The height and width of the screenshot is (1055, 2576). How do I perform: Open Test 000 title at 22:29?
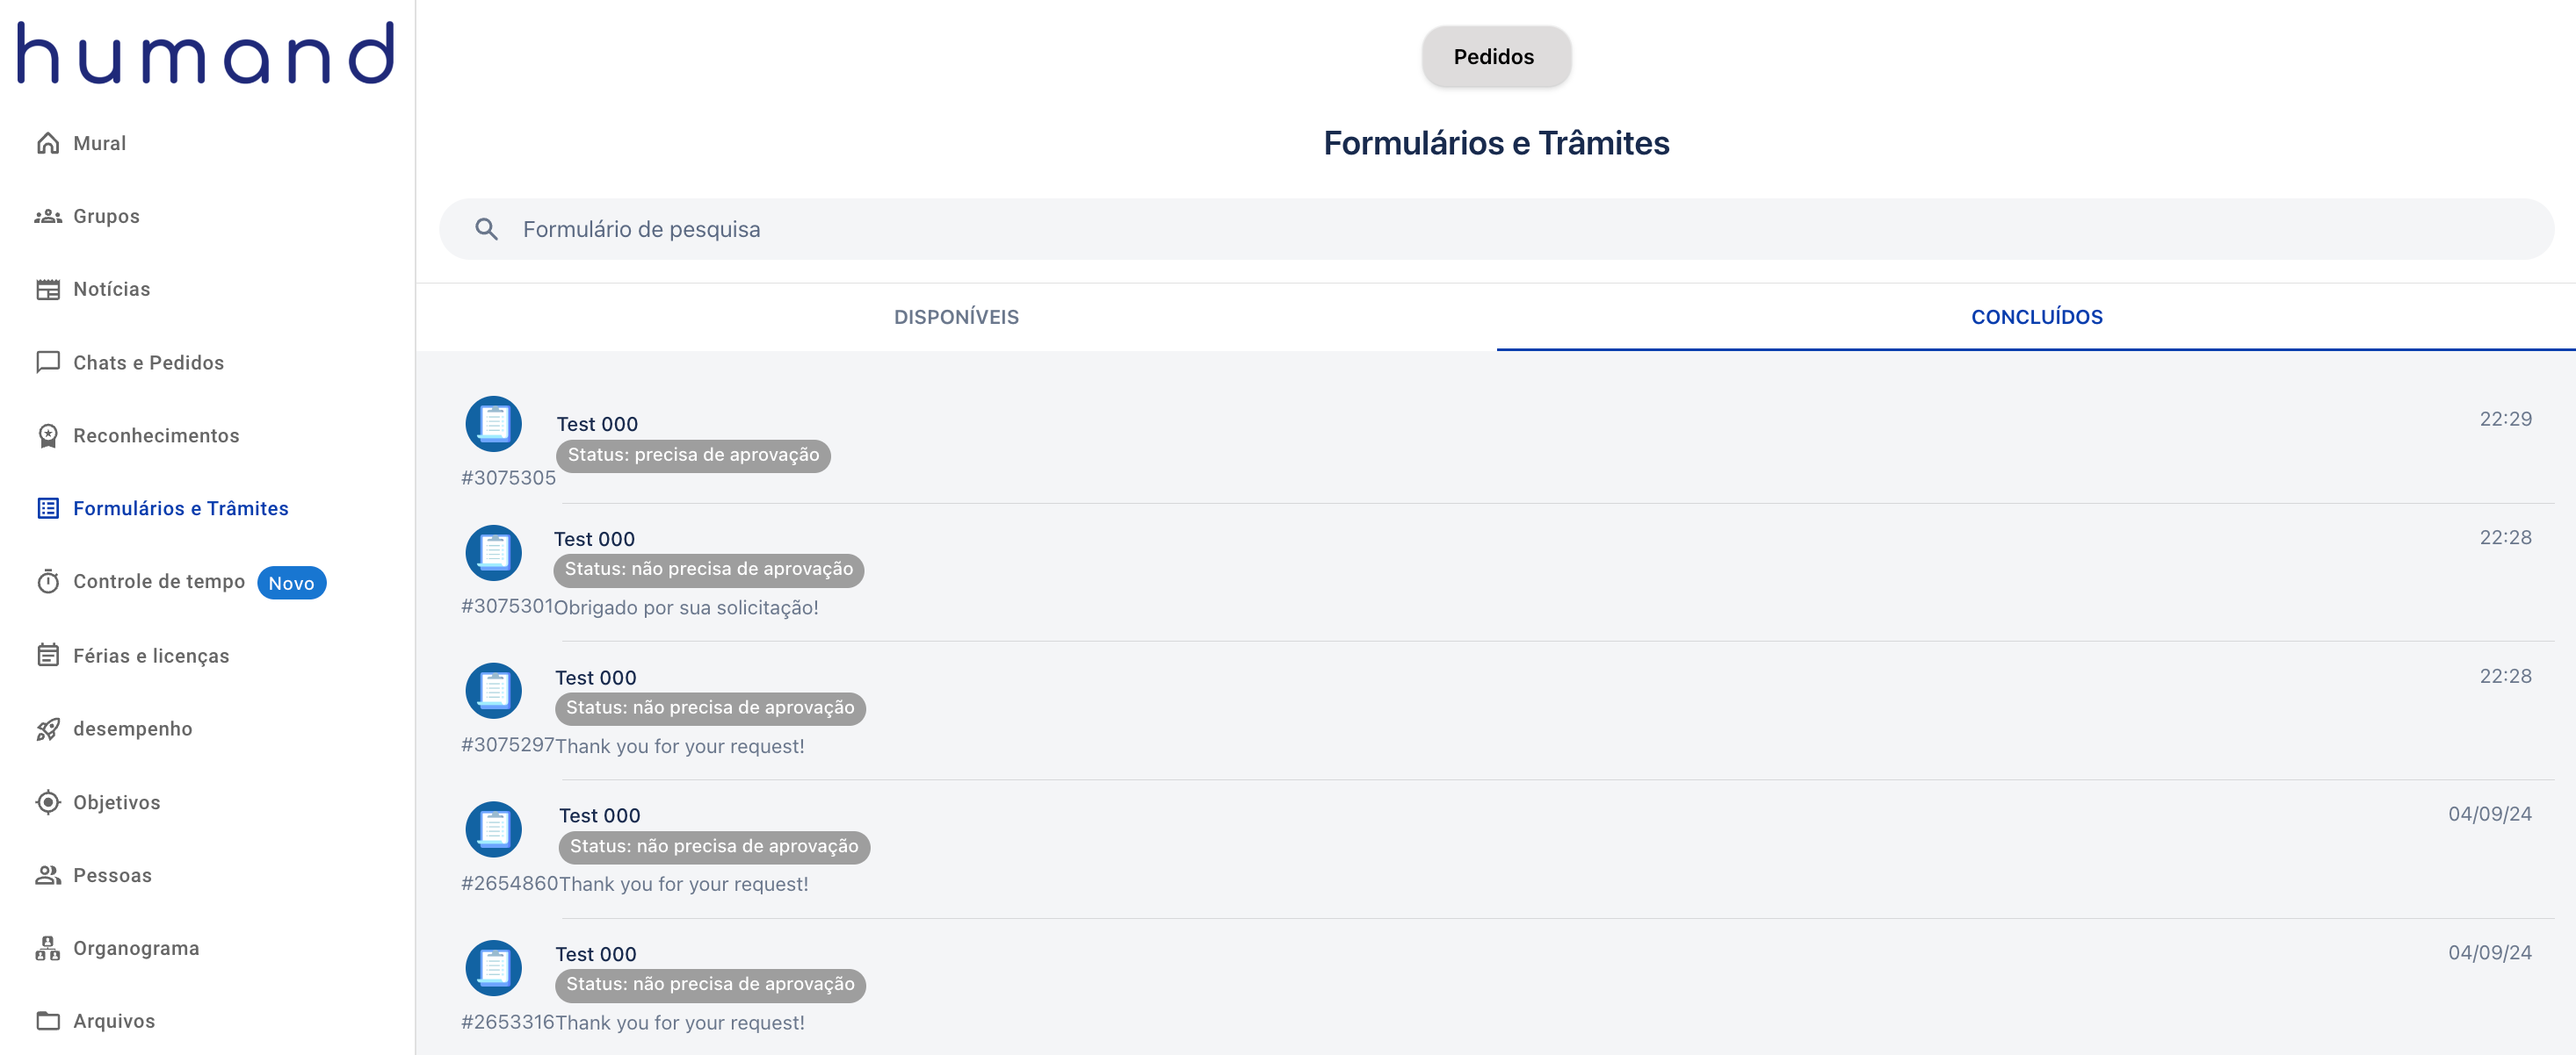597,424
